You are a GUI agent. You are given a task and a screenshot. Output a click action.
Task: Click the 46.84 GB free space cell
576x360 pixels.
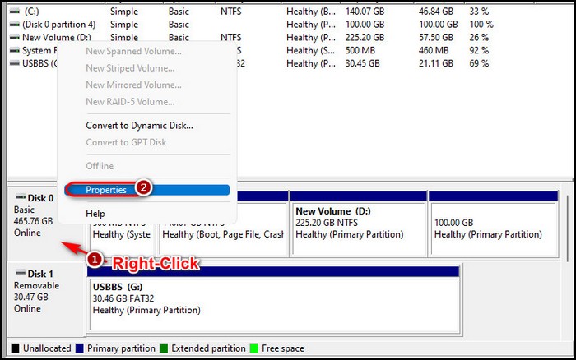(x=436, y=12)
